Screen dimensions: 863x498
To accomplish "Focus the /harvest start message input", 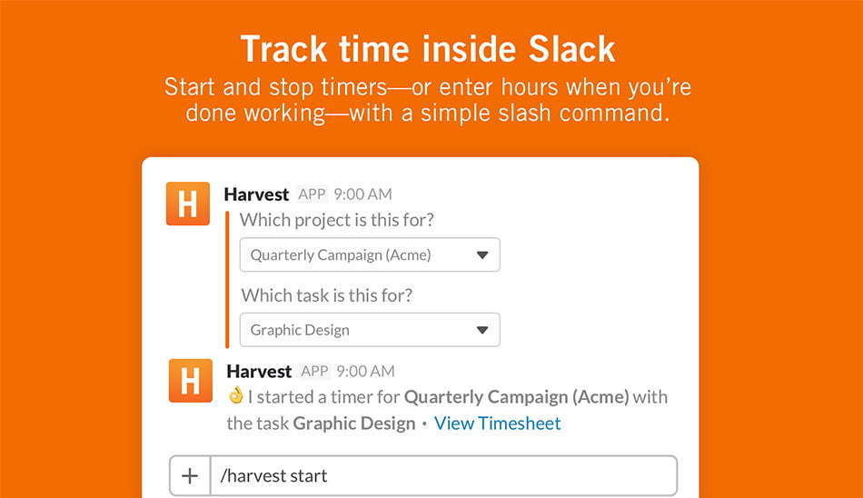I will (x=443, y=475).
